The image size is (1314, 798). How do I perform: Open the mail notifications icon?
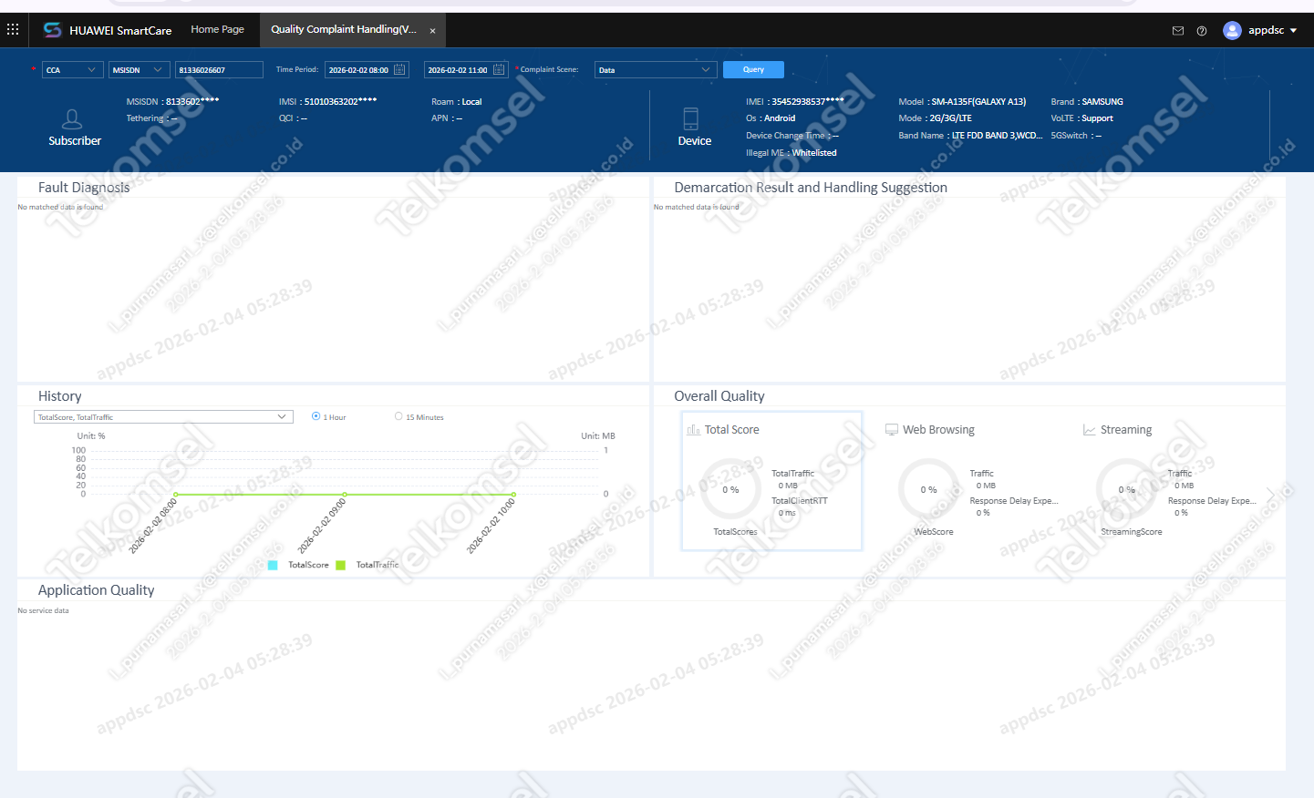tap(1178, 31)
